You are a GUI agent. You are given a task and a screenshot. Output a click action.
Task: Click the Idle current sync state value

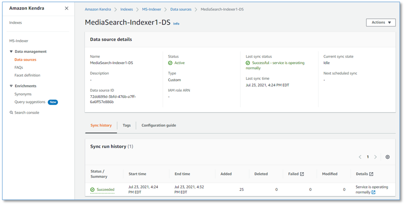pos(326,63)
